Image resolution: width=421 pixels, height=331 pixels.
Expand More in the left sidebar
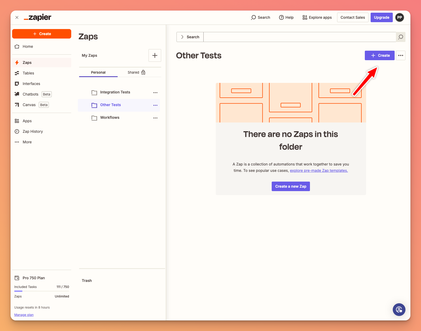27,142
